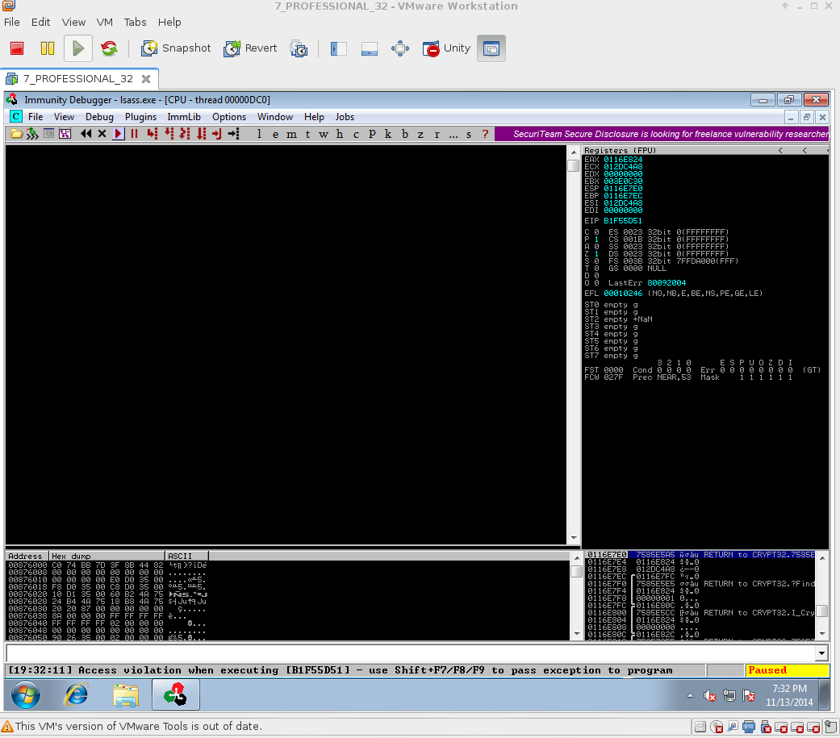
Task: Show CPU window with 'c' button
Action: [x=356, y=134]
